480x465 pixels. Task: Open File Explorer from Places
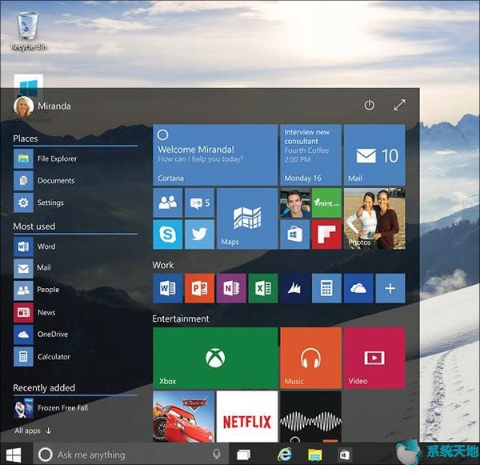(46, 158)
